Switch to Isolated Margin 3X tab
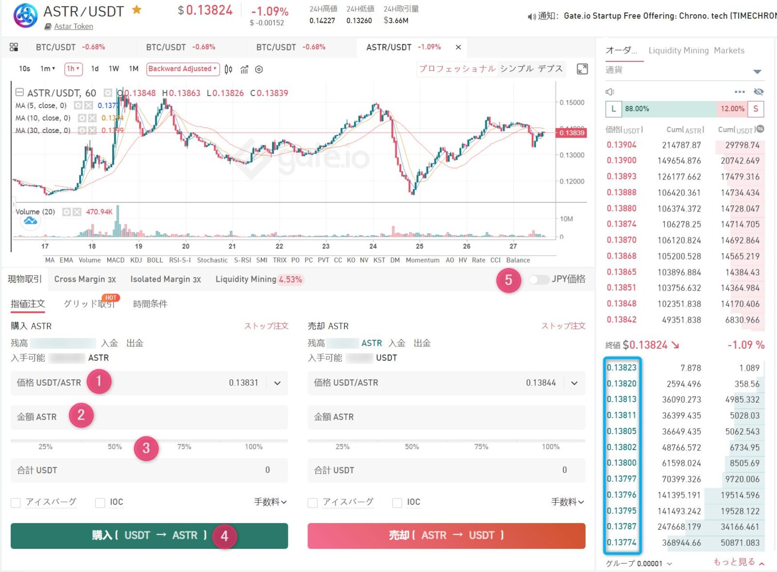777x572 pixels. pyautogui.click(x=166, y=279)
